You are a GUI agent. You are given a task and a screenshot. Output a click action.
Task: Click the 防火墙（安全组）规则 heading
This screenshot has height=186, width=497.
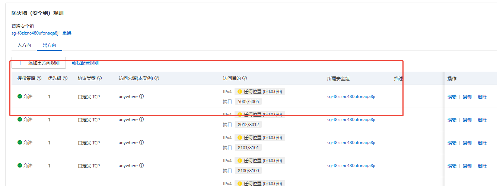tap(38, 13)
